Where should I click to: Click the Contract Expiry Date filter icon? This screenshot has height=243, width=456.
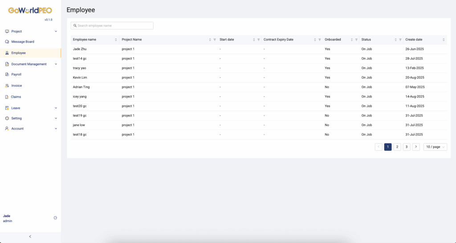coord(320,40)
